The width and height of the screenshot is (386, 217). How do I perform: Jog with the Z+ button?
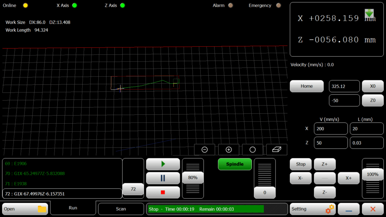pyautogui.click(x=325, y=164)
